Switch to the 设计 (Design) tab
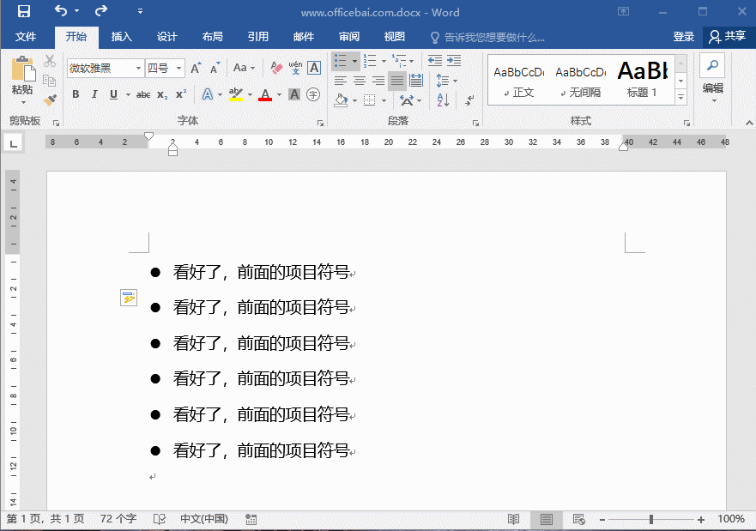 [166, 37]
